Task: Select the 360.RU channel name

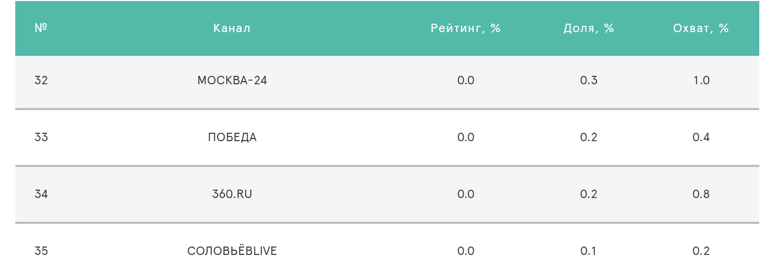Action: [232, 194]
